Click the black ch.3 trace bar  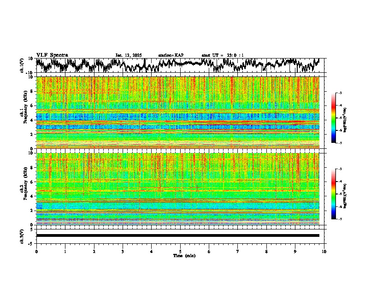pyautogui.click(x=178, y=235)
